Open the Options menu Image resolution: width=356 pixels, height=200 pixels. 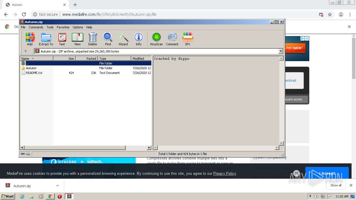[78, 27]
